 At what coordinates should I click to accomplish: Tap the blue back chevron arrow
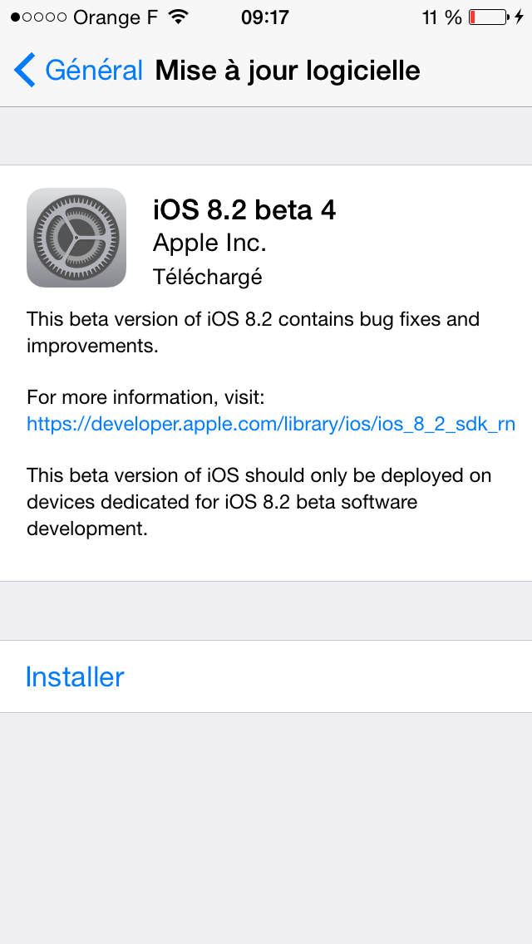(x=25, y=70)
